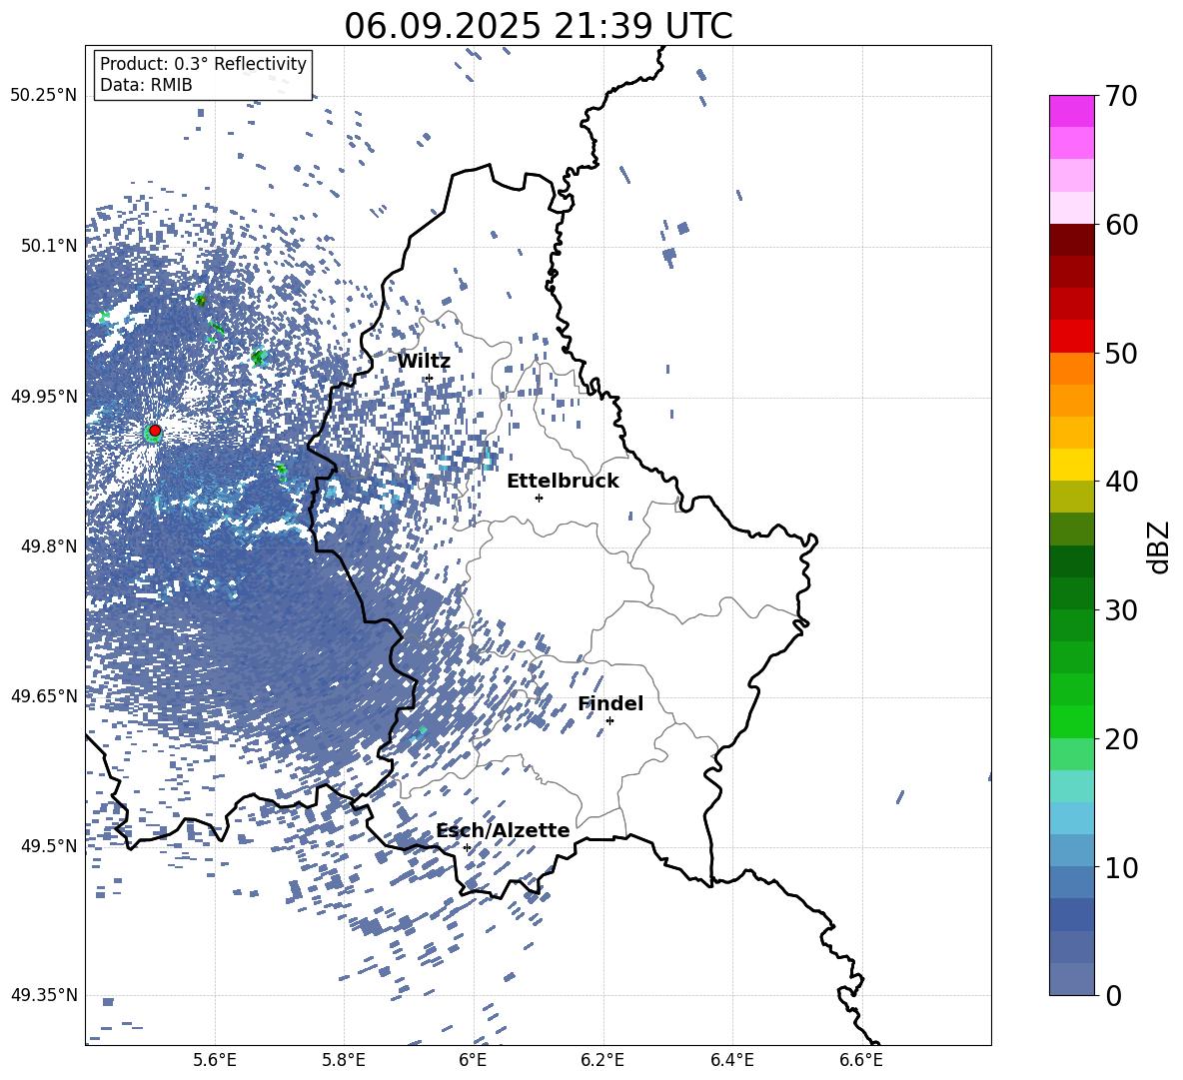Image resolution: width=1183 pixels, height=1080 pixels.
Task: Click the colorbar value 0
Action: click(1114, 995)
